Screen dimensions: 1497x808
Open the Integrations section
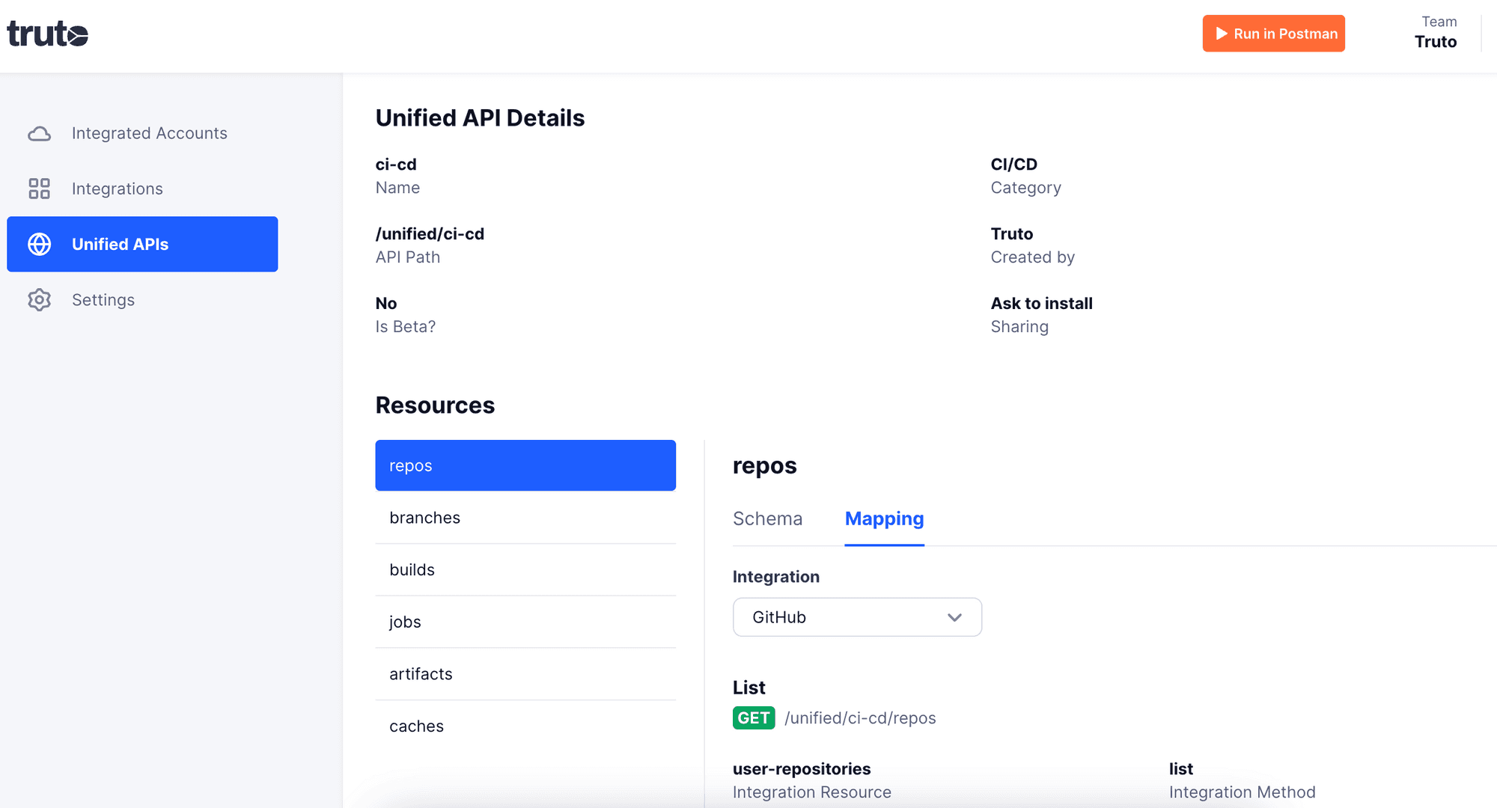(118, 189)
